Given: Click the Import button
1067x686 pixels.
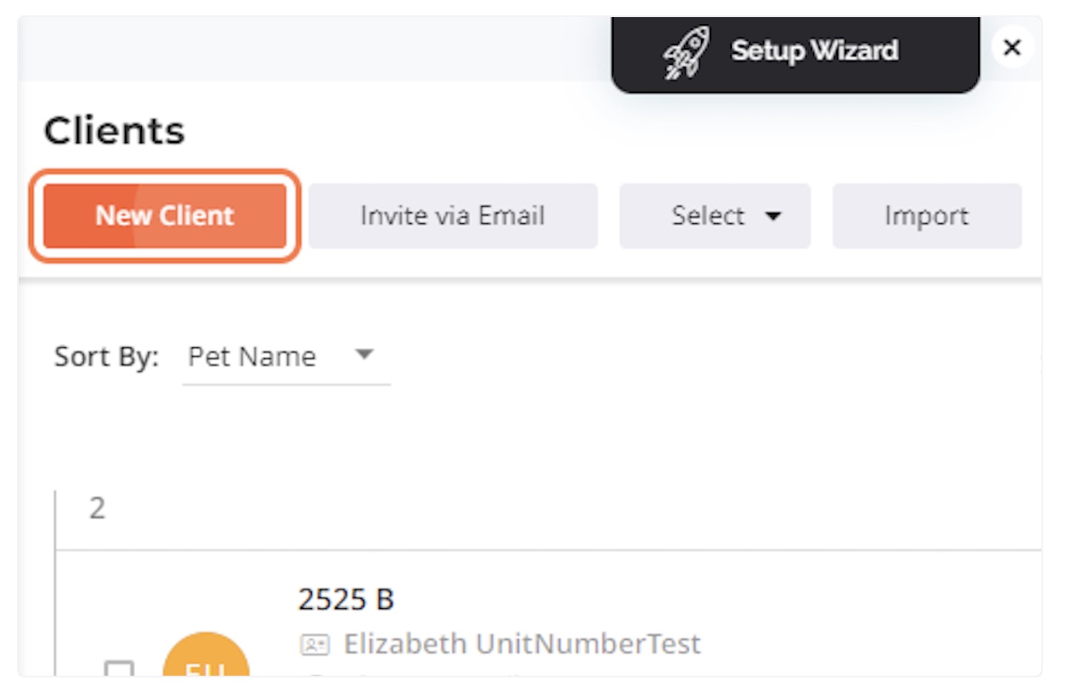Looking at the screenshot, I should (927, 216).
